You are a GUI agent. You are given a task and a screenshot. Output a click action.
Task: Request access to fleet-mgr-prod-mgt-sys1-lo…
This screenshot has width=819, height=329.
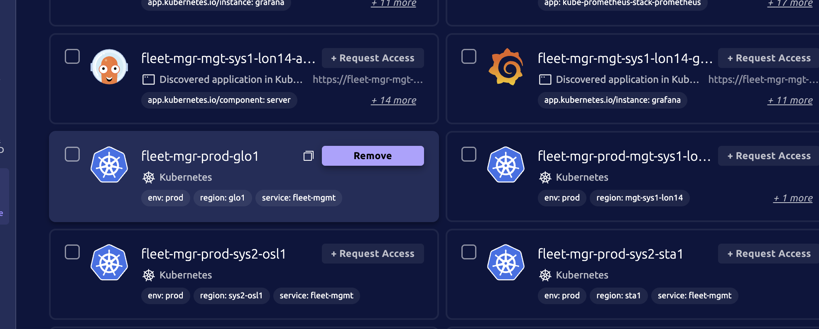coord(769,156)
